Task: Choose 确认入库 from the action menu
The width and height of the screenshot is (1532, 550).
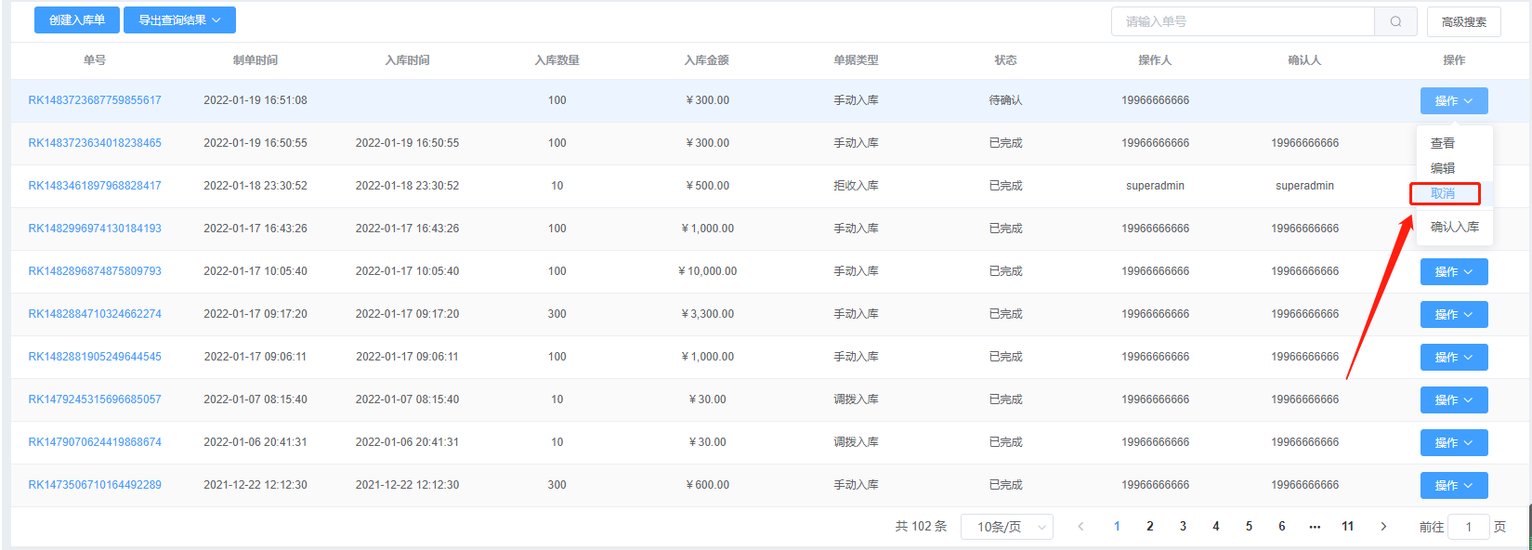Action: 1455,227
